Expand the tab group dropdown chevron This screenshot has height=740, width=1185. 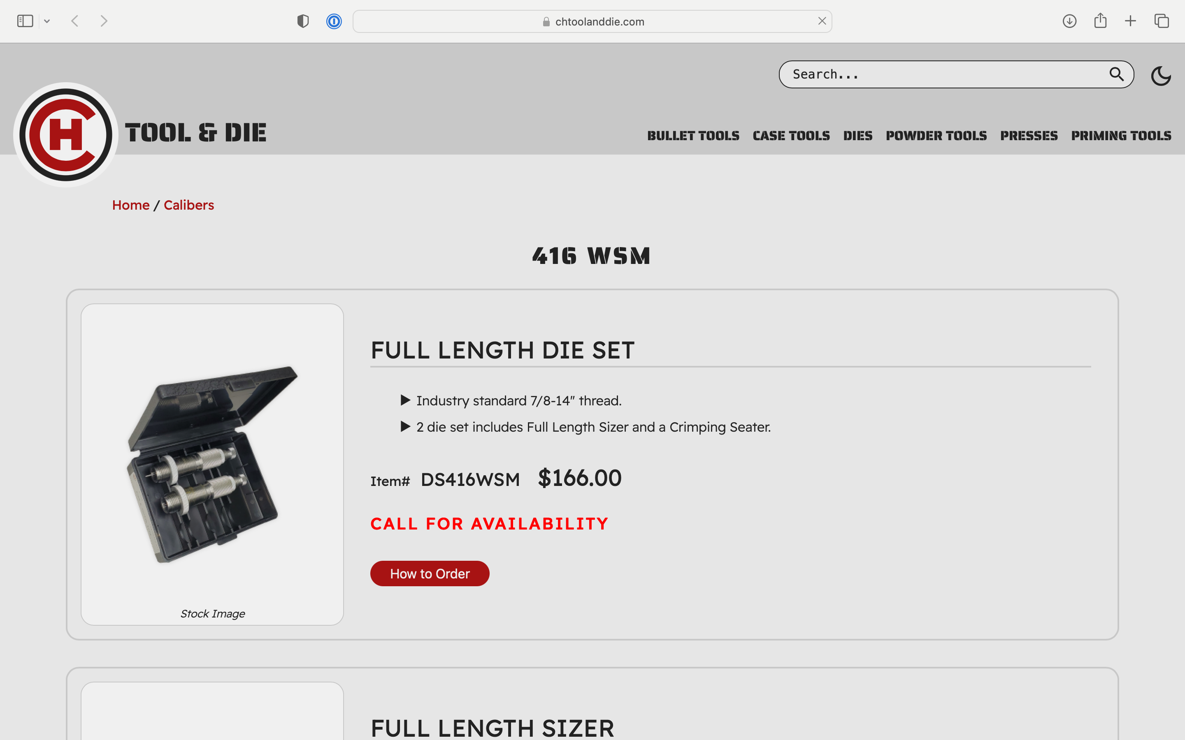click(x=47, y=21)
